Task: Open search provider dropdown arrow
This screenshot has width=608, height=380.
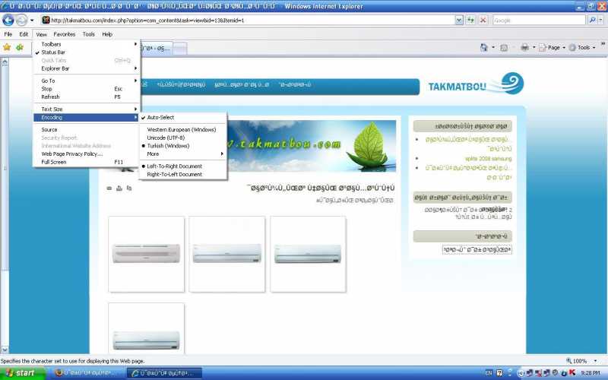Action: 601,20
